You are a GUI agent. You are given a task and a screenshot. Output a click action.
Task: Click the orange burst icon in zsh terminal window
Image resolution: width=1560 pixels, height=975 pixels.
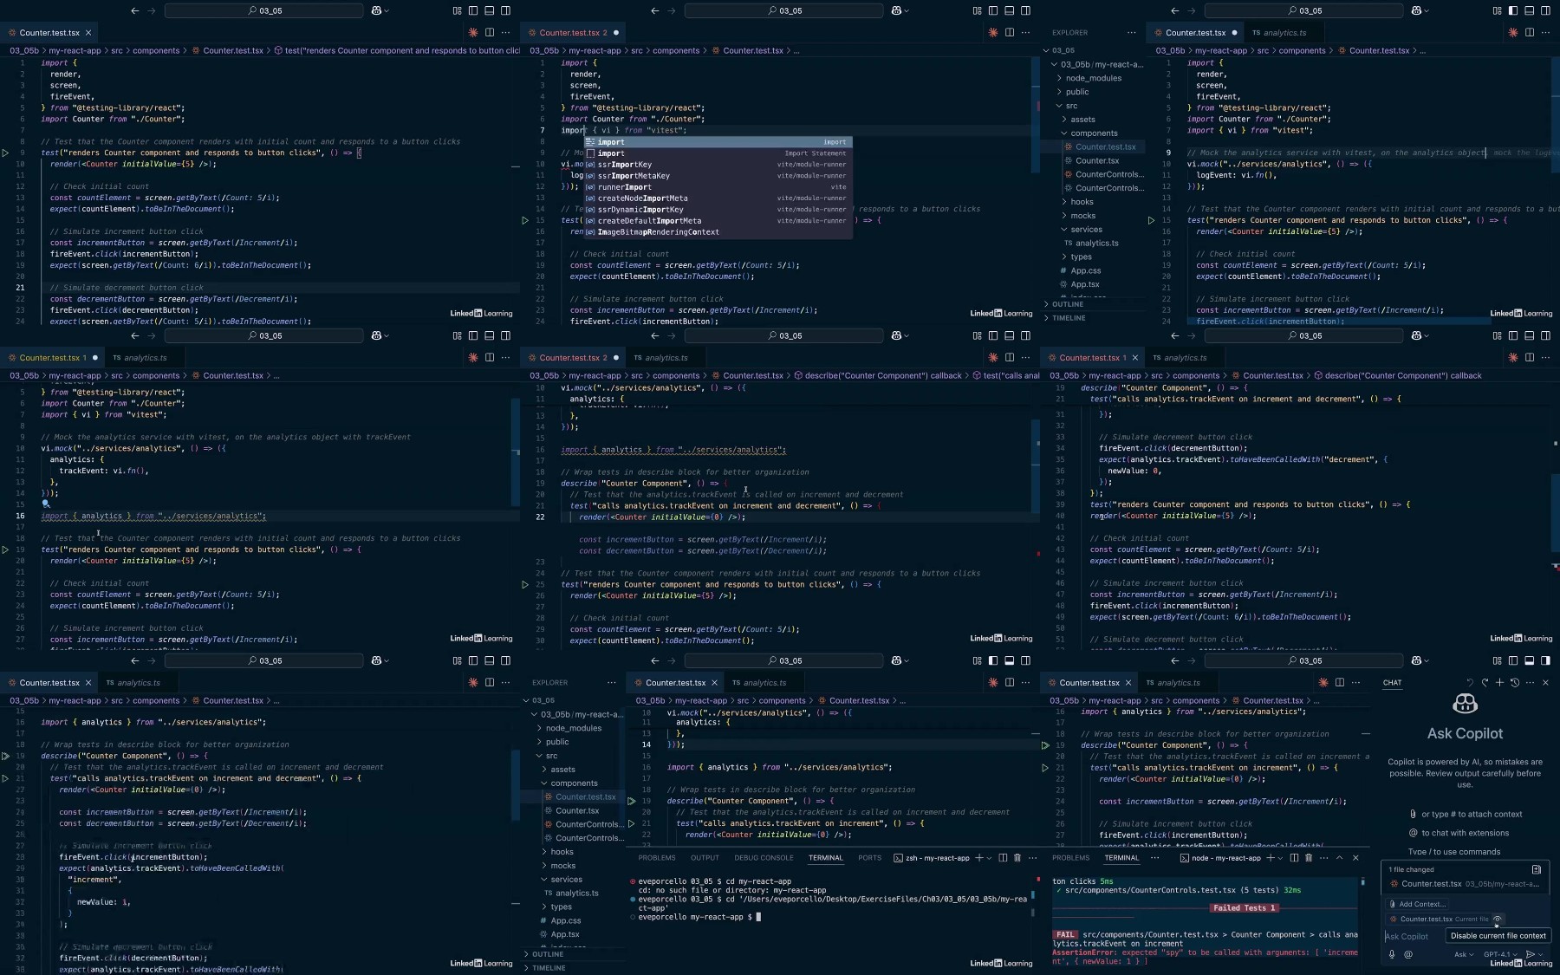(993, 683)
